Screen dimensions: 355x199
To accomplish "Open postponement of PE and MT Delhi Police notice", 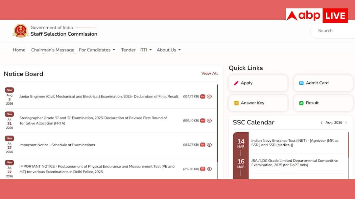I will [97, 169].
